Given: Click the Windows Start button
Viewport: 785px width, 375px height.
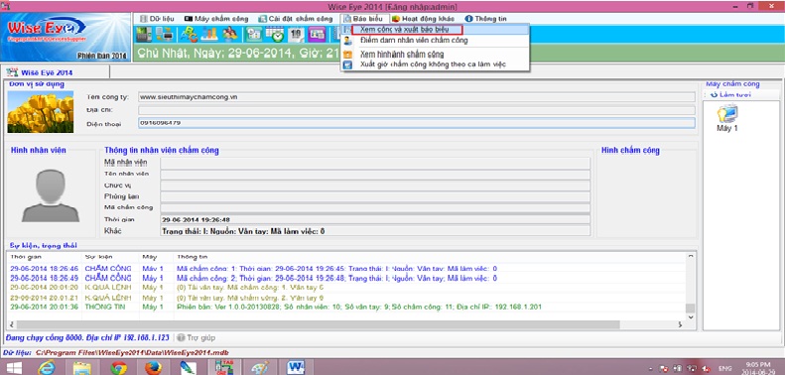Looking at the screenshot, I should pyautogui.click(x=14, y=367).
